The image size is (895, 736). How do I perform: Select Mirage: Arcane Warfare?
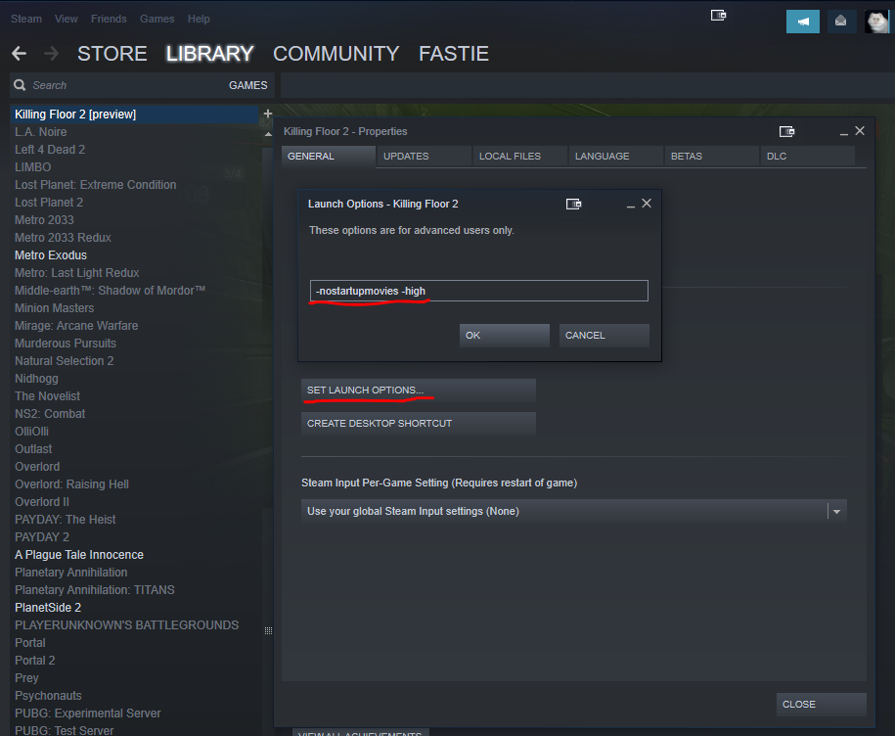point(76,326)
